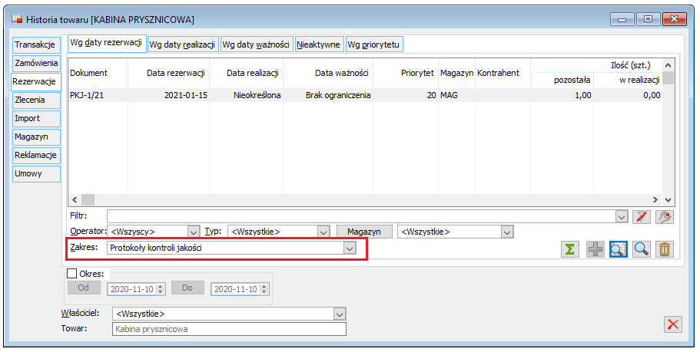Click into the Filtr input field
This screenshot has width=700, height=352.
362,217
